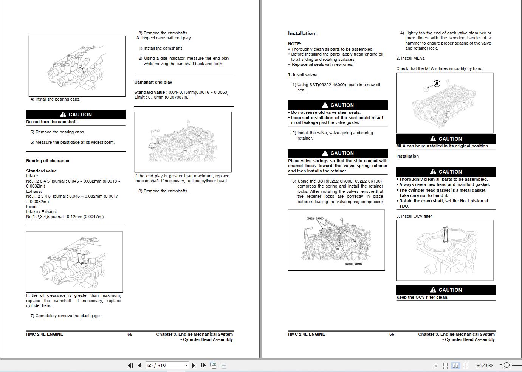522x372 pixels.
Task: Open the zoom percentage dropdown
Action: coord(500,365)
